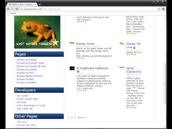Open Browse by Update
The height and width of the screenshot is (129, 172).
pos(27,70)
